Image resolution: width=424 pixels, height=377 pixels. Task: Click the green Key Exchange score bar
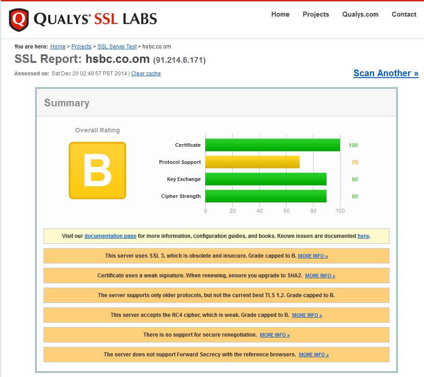point(266,179)
